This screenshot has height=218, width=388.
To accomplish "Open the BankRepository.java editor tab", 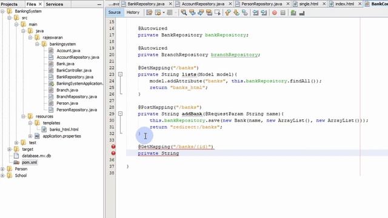I will pyautogui.click(x=146, y=4).
